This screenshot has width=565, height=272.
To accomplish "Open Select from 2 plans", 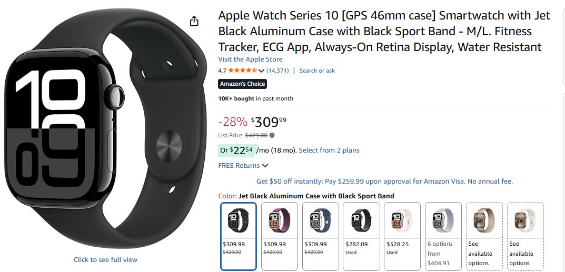I will click(x=329, y=150).
